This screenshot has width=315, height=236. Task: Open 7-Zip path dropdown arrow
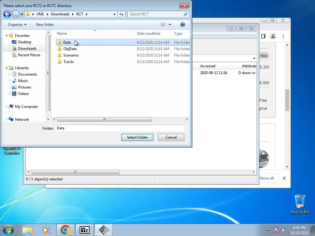point(254,58)
